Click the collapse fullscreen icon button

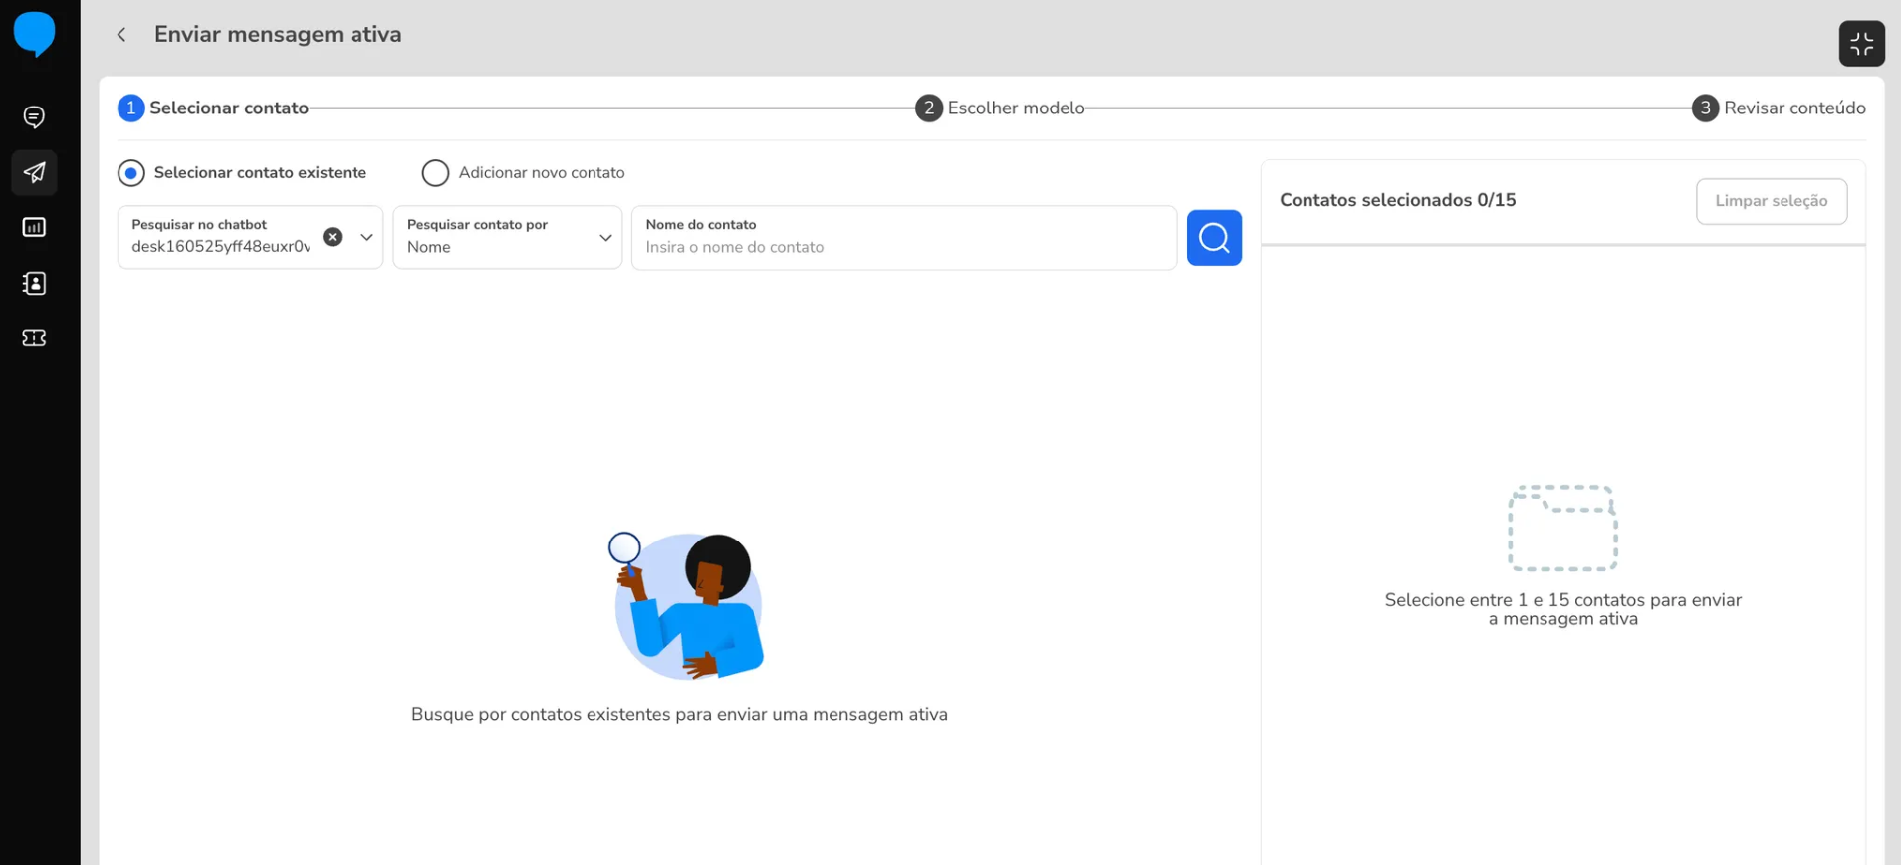click(1860, 44)
